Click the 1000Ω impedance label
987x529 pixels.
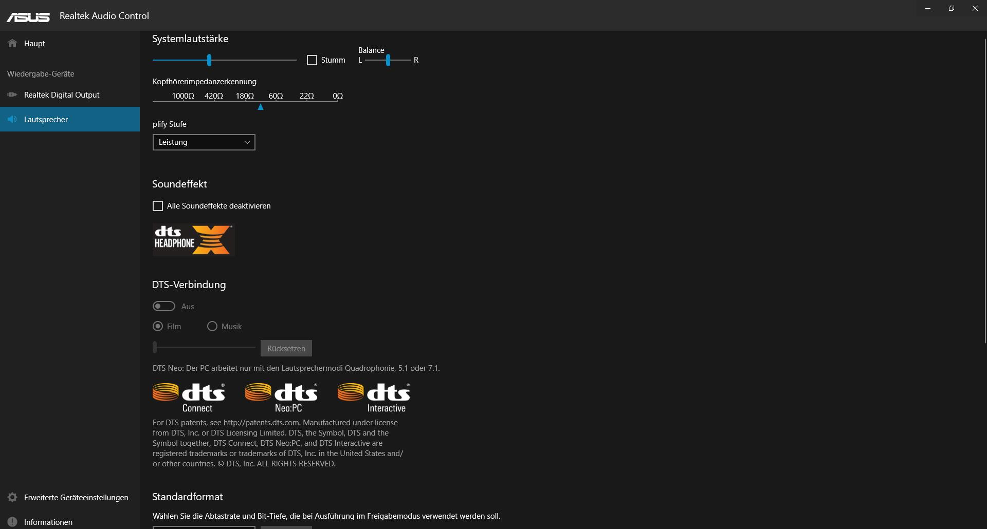point(183,96)
